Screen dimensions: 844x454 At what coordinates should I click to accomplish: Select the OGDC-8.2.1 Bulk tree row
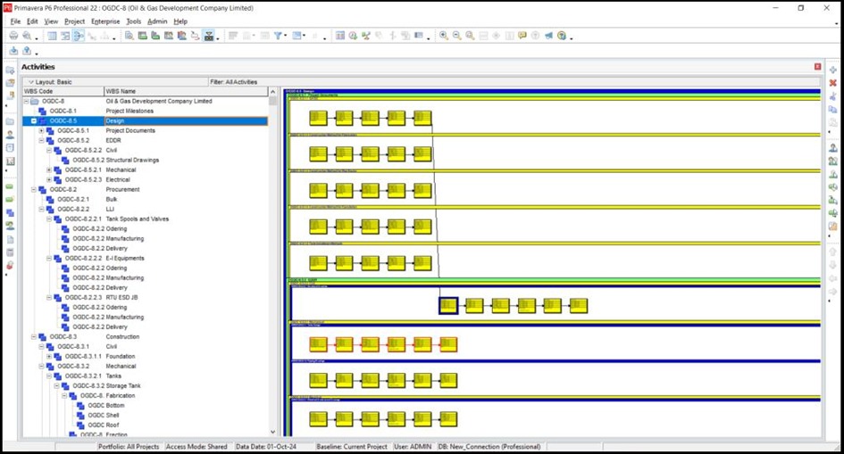click(x=146, y=199)
